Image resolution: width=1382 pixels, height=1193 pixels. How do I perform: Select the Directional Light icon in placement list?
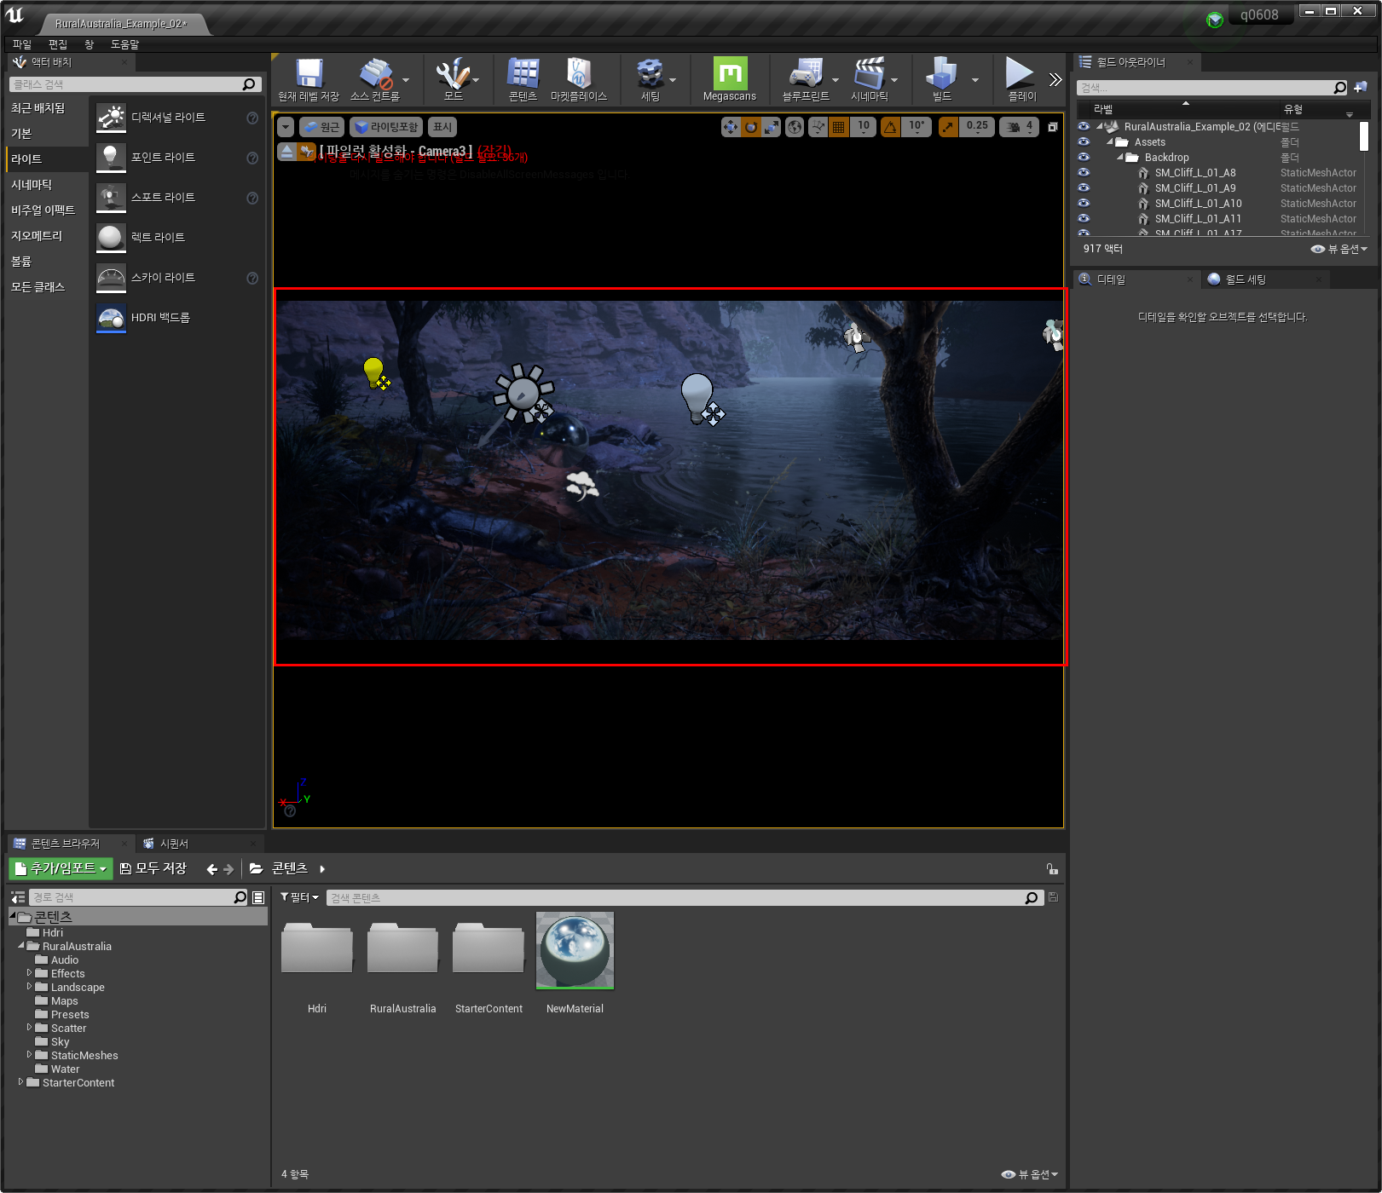pos(111,118)
